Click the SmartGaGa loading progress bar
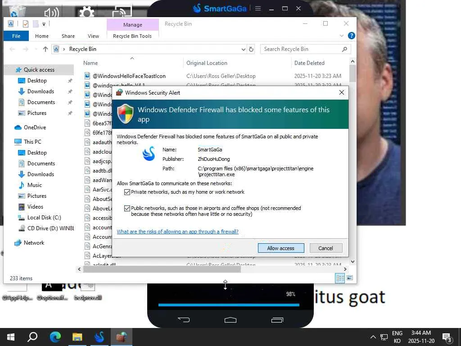 pyautogui.click(x=229, y=305)
